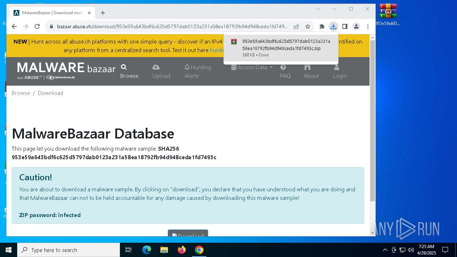Open the desktop WinRAR archive 953e59a643

388,15
